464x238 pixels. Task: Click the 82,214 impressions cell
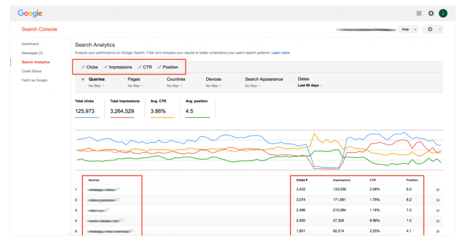(338, 231)
